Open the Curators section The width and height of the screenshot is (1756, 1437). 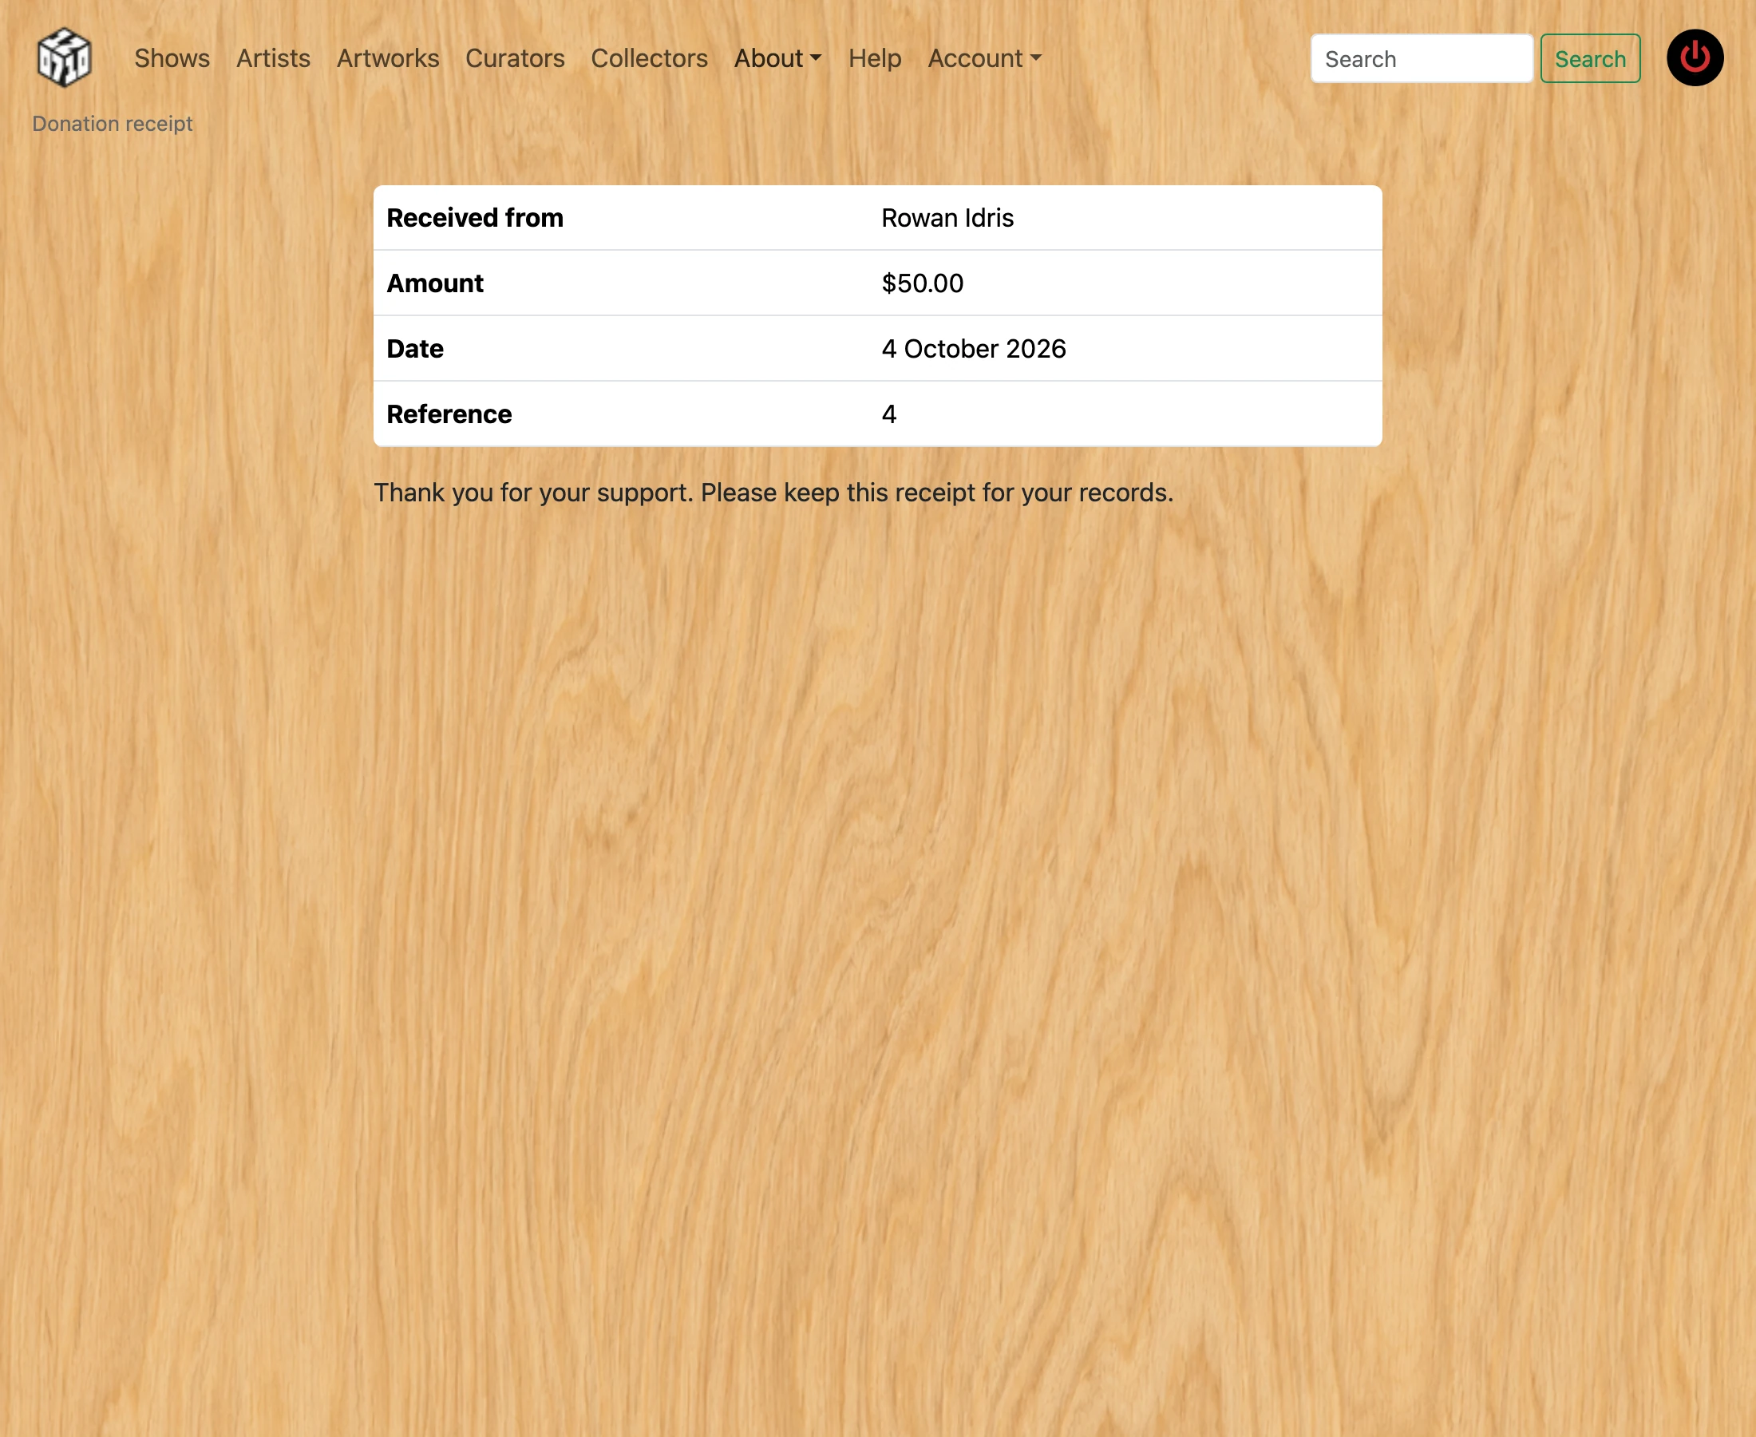pos(515,59)
